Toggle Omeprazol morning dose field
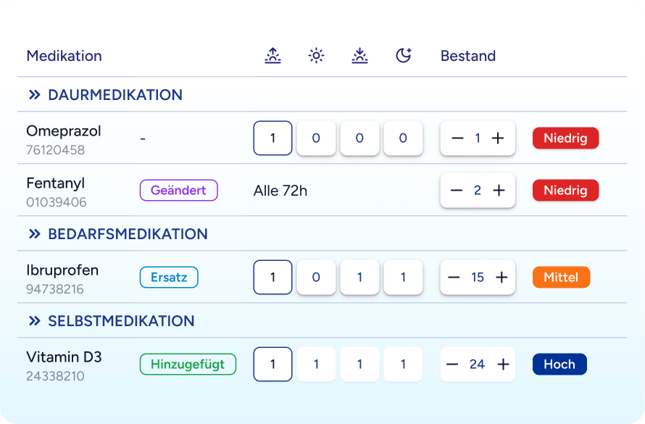The image size is (645, 424). [272, 138]
